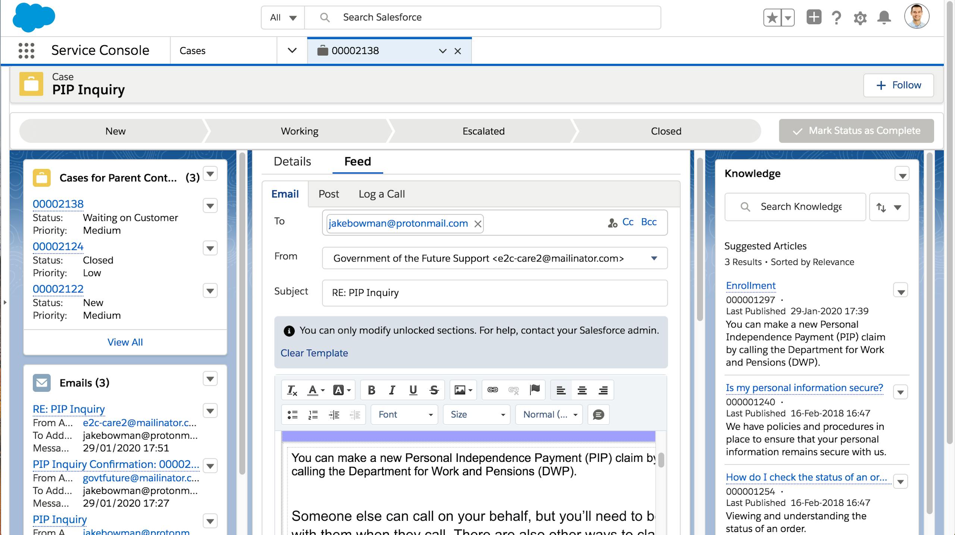Screen dimensions: 955x535
Task: Click the Follow button
Action: point(898,85)
